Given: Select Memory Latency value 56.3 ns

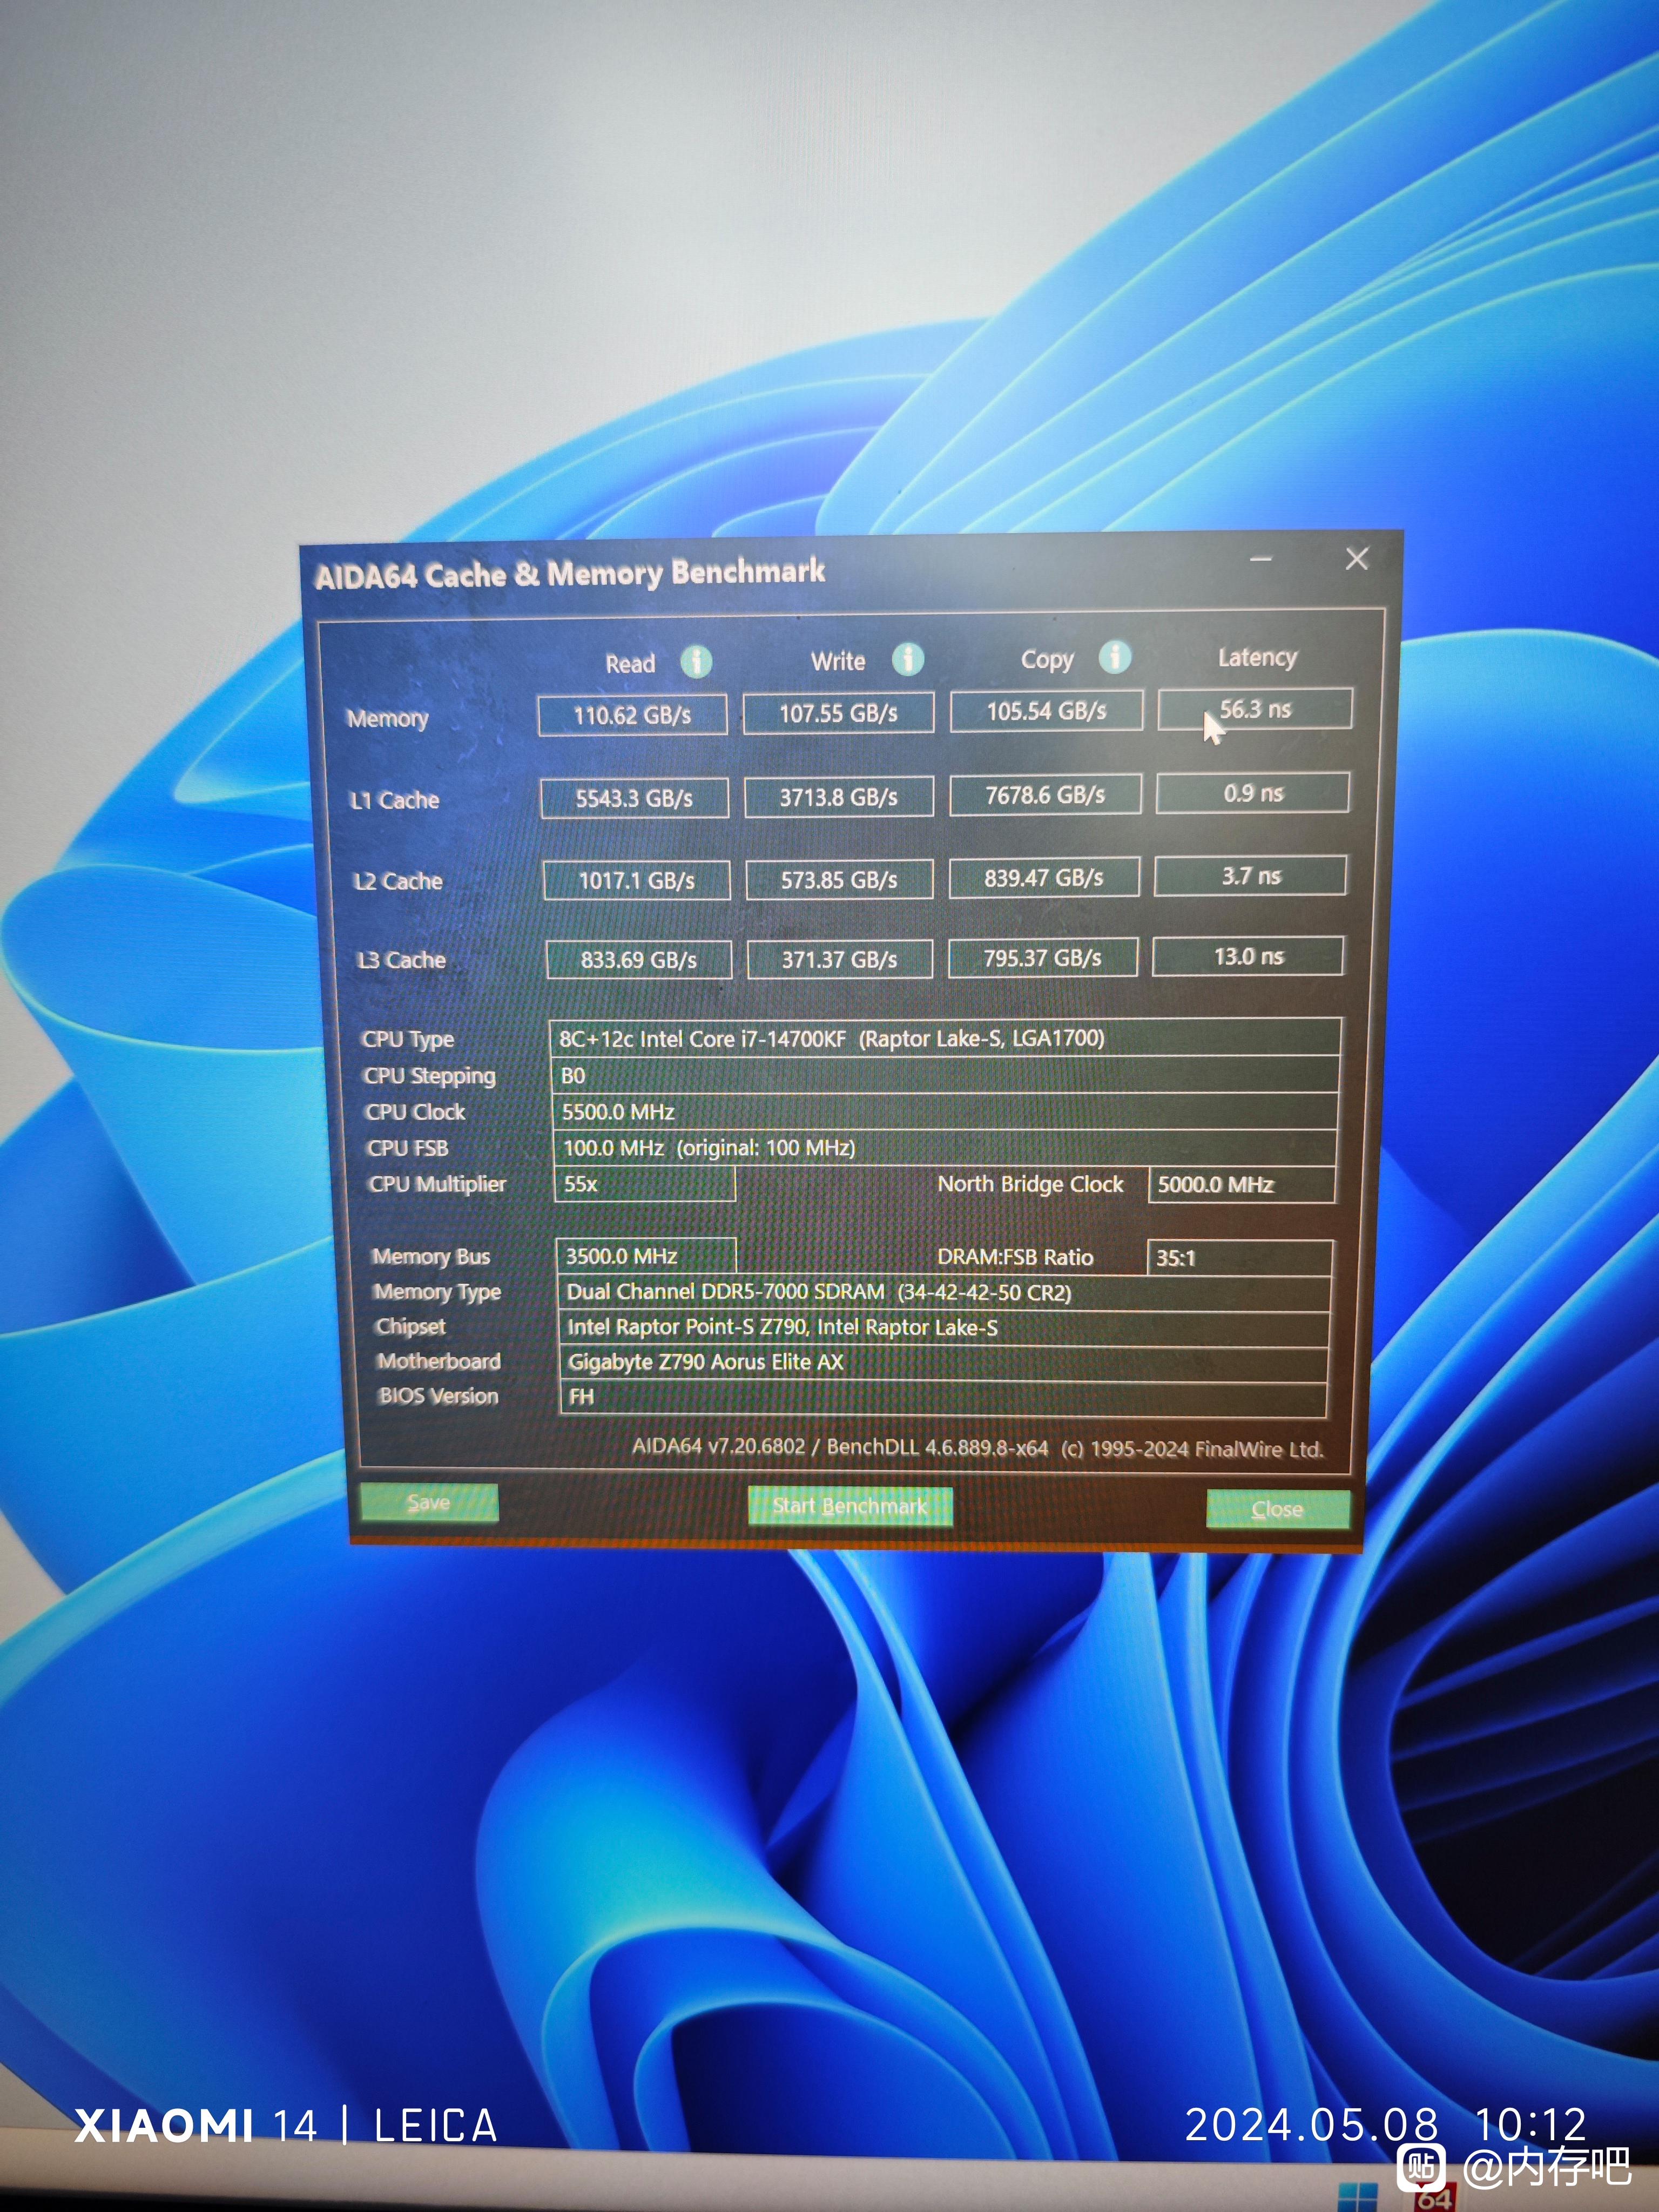Looking at the screenshot, I should [x=1256, y=709].
